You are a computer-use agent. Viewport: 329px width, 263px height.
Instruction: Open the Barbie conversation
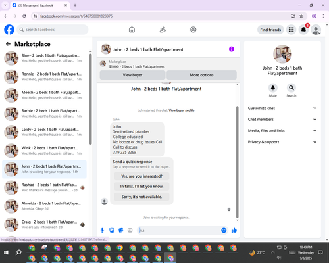coord(45,114)
